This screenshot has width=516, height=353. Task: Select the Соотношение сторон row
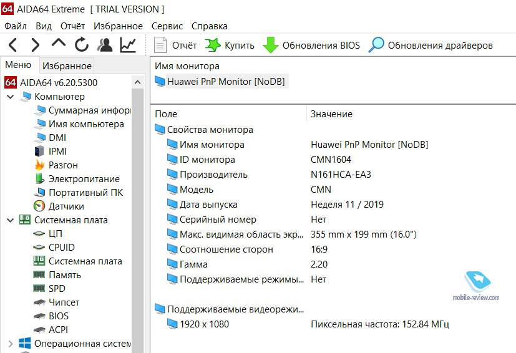pyautogui.click(x=220, y=249)
